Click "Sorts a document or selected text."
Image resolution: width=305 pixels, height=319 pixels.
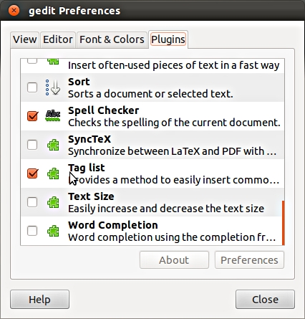coord(150,94)
